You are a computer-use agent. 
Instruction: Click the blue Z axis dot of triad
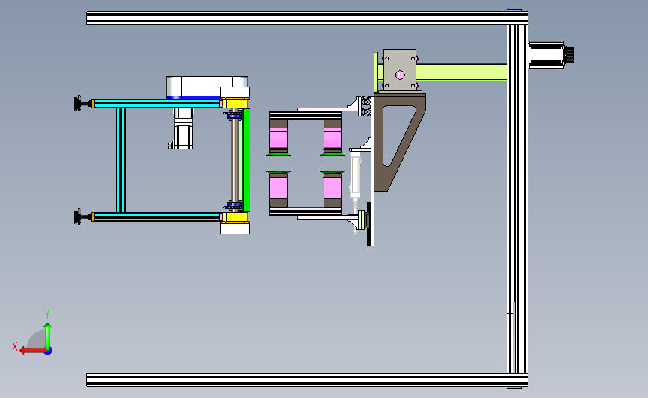click(x=48, y=352)
